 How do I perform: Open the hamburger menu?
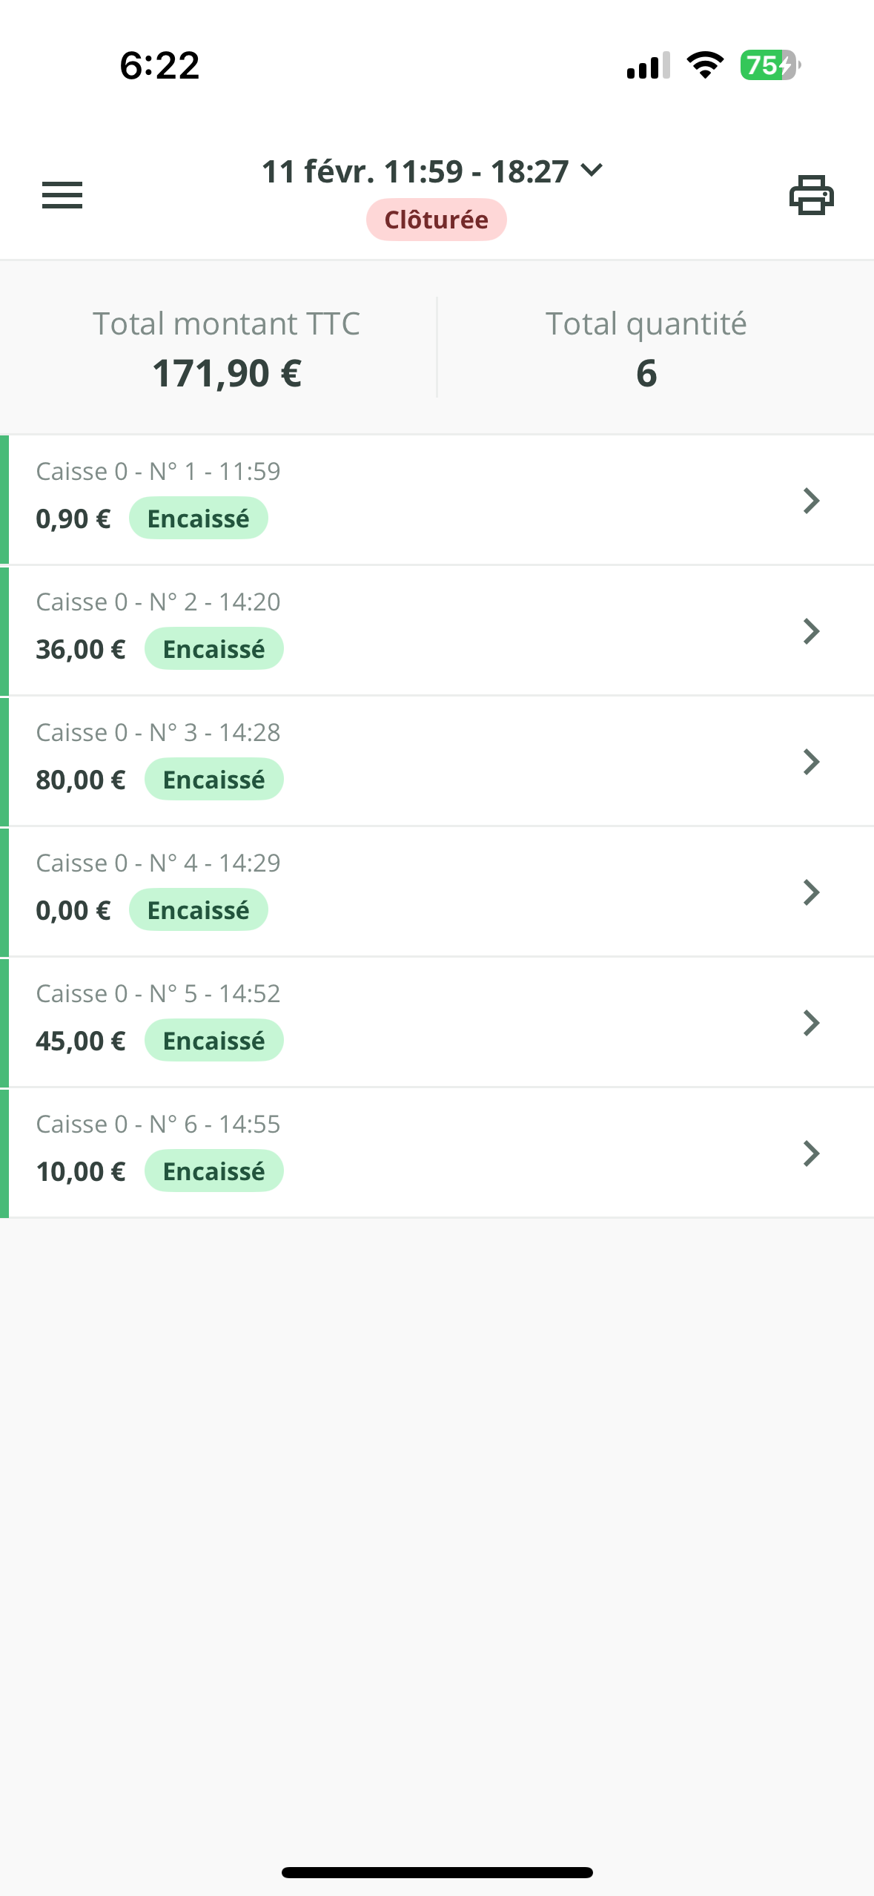click(x=62, y=195)
